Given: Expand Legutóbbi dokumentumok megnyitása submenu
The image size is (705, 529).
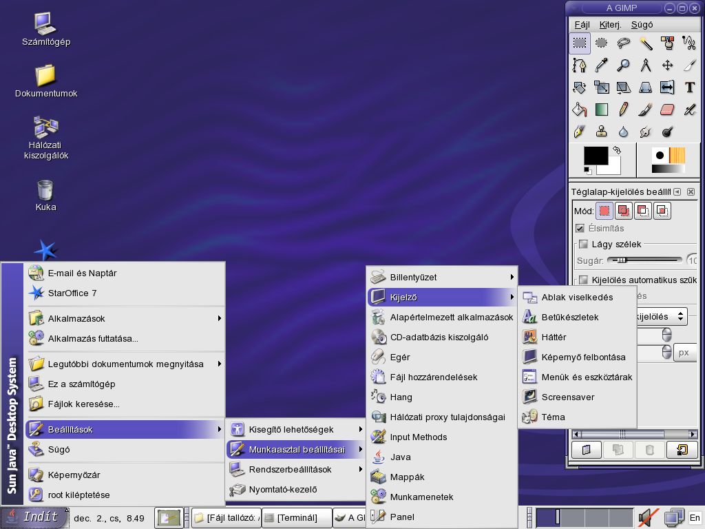Looking at the screenshot, I should click(x=126, y=364).
